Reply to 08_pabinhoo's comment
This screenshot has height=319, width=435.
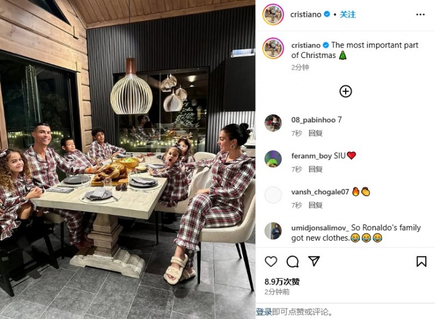click(x=316, y=133)
